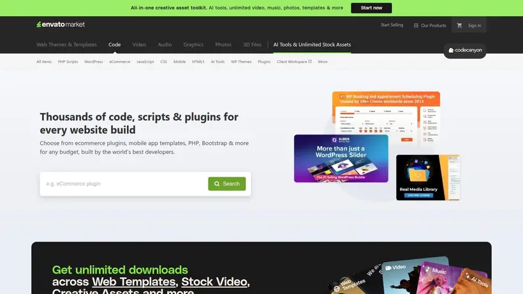
Task: Open the Slider Revolution WordPress Slider image
Action: (341, 158)
